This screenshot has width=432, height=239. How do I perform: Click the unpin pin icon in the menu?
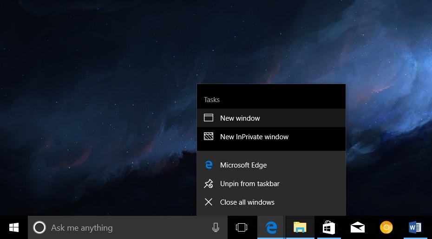[209, 184]
